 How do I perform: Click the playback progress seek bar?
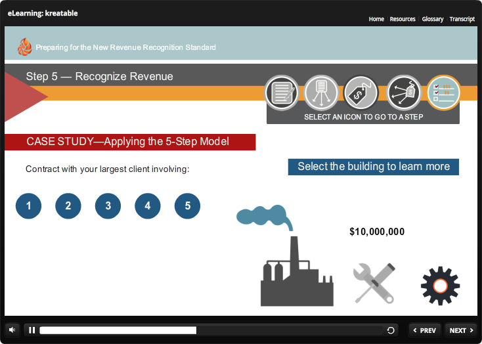tap(210, 330)
